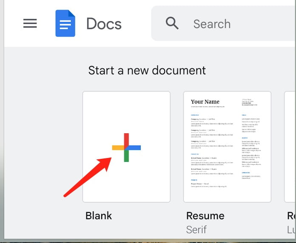Focus the Search input field

[224, 23]
